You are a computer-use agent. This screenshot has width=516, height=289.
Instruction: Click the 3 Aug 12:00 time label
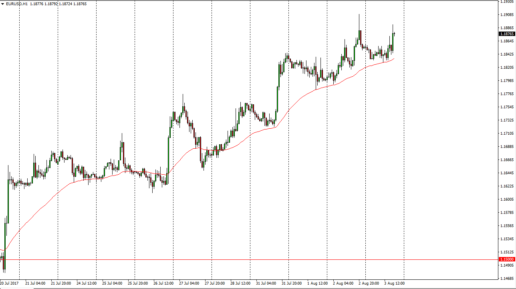[x=393, y=283]
